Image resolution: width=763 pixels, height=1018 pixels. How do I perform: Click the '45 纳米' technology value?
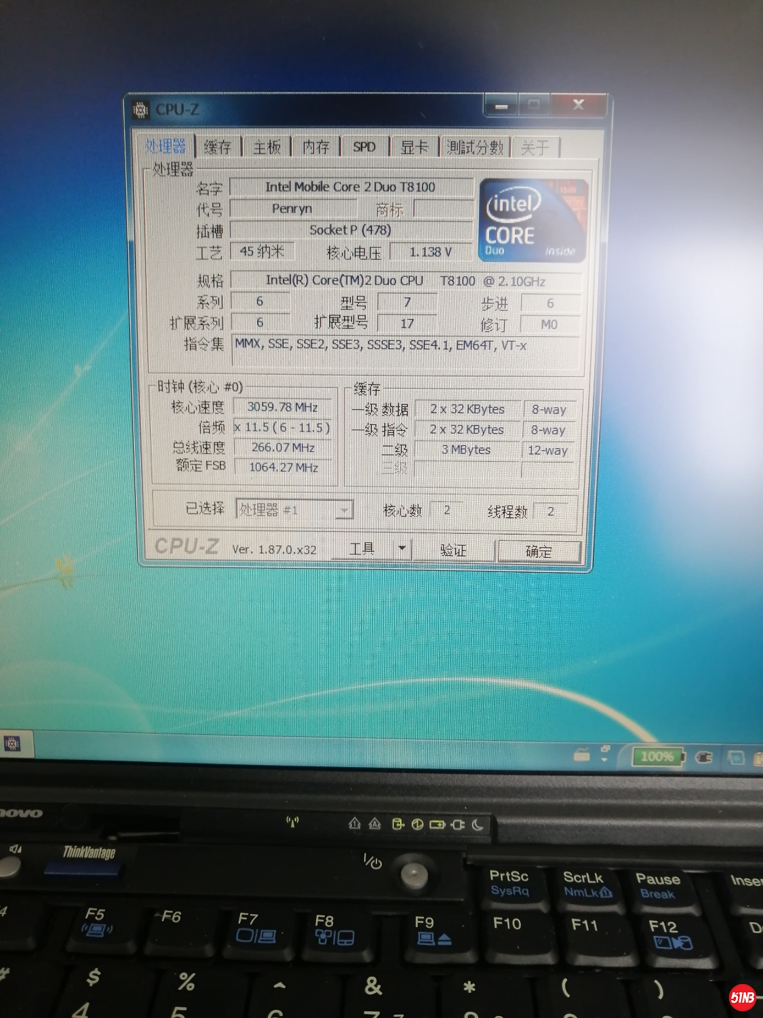tap(262, 252)
